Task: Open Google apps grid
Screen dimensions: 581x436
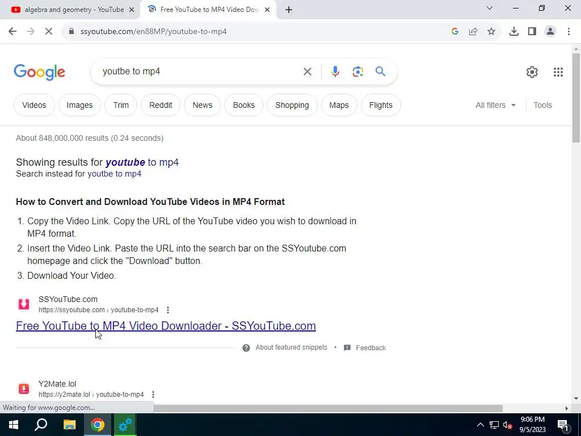Action: point(558,72)
